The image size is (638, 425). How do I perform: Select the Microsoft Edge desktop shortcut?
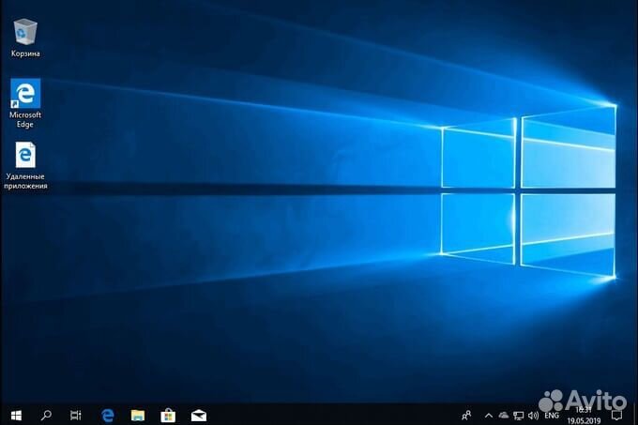click(25, 103)
